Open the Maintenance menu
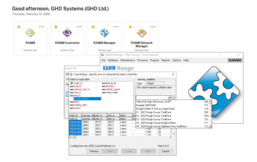 [127, 60]
